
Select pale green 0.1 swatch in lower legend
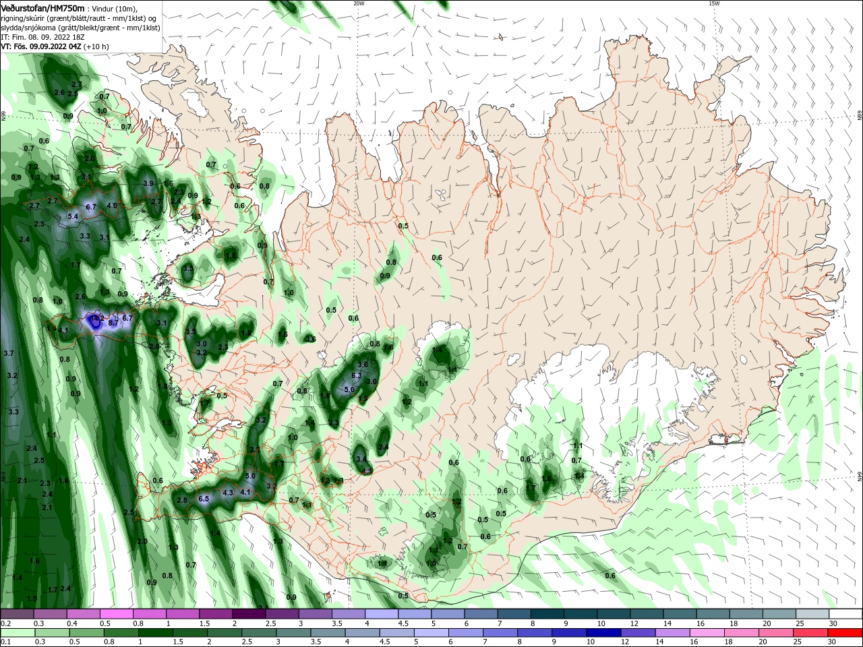[x=18, y=633]
